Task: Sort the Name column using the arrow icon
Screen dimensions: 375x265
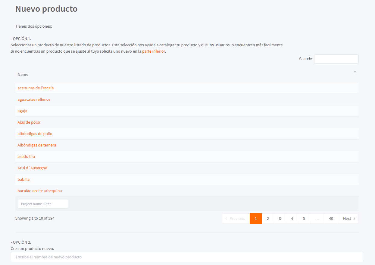Action: point(355,72)
